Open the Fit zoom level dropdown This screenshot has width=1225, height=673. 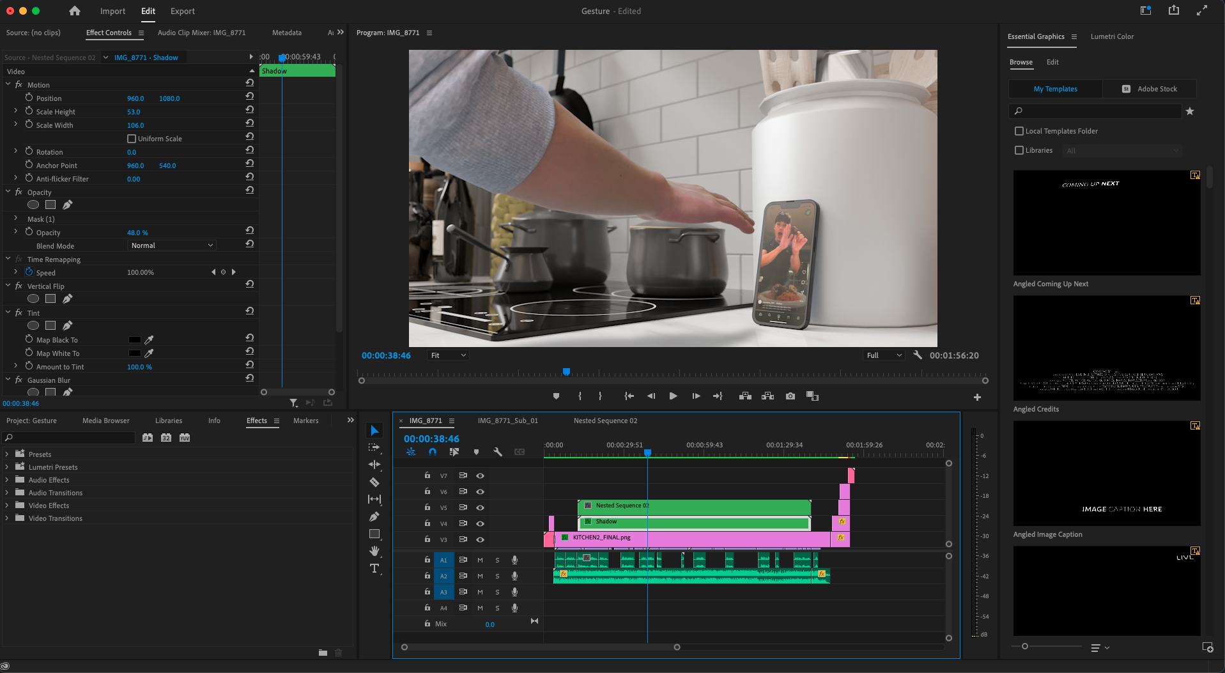pyautogui.click(x=448, y=355)
